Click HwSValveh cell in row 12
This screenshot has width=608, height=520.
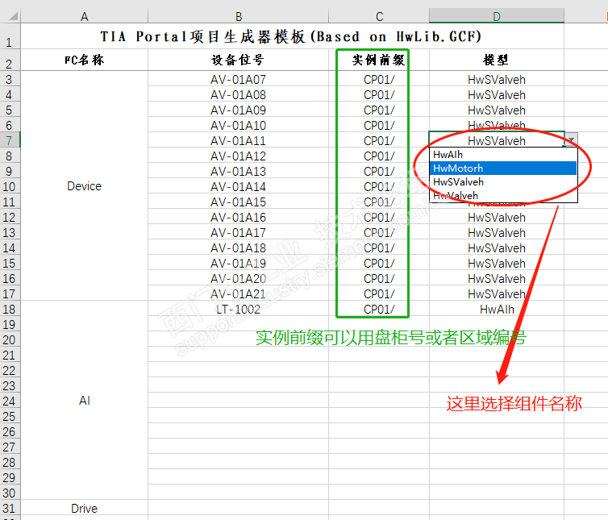click(497, 217)
